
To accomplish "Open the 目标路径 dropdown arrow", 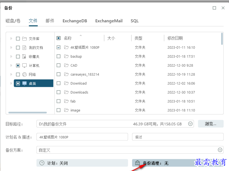I will click(190, 124).
